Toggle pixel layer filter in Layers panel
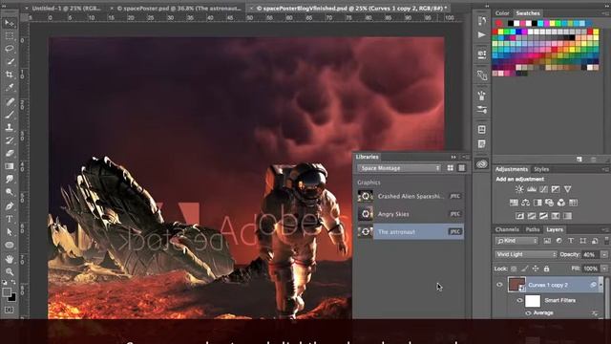 (547, 241)
